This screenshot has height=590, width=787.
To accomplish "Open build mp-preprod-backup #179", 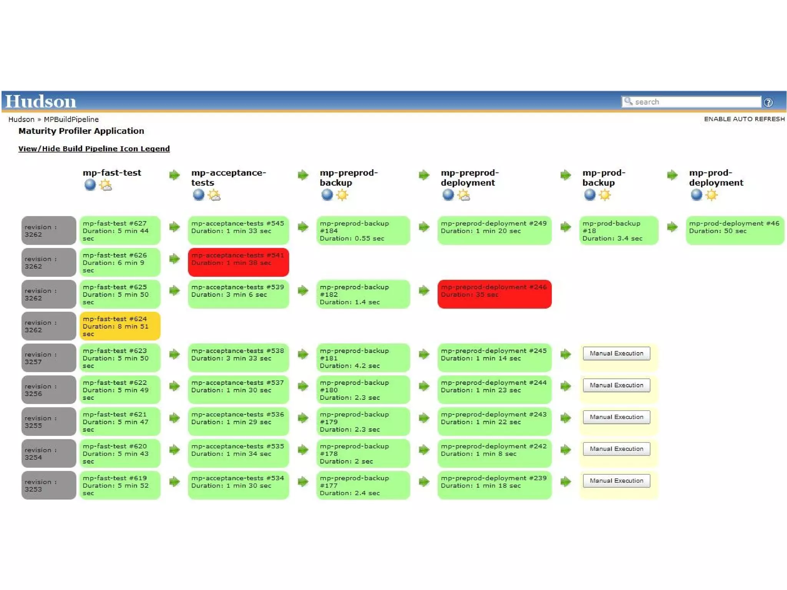I will (363, 422).
